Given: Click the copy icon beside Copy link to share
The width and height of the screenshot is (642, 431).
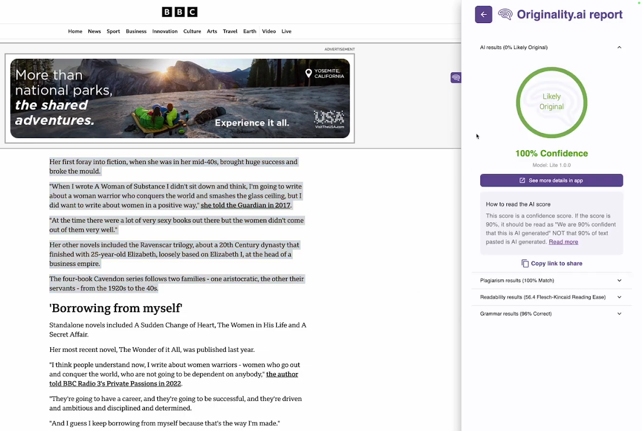Looking at the screenshot, I should point(525,263).
